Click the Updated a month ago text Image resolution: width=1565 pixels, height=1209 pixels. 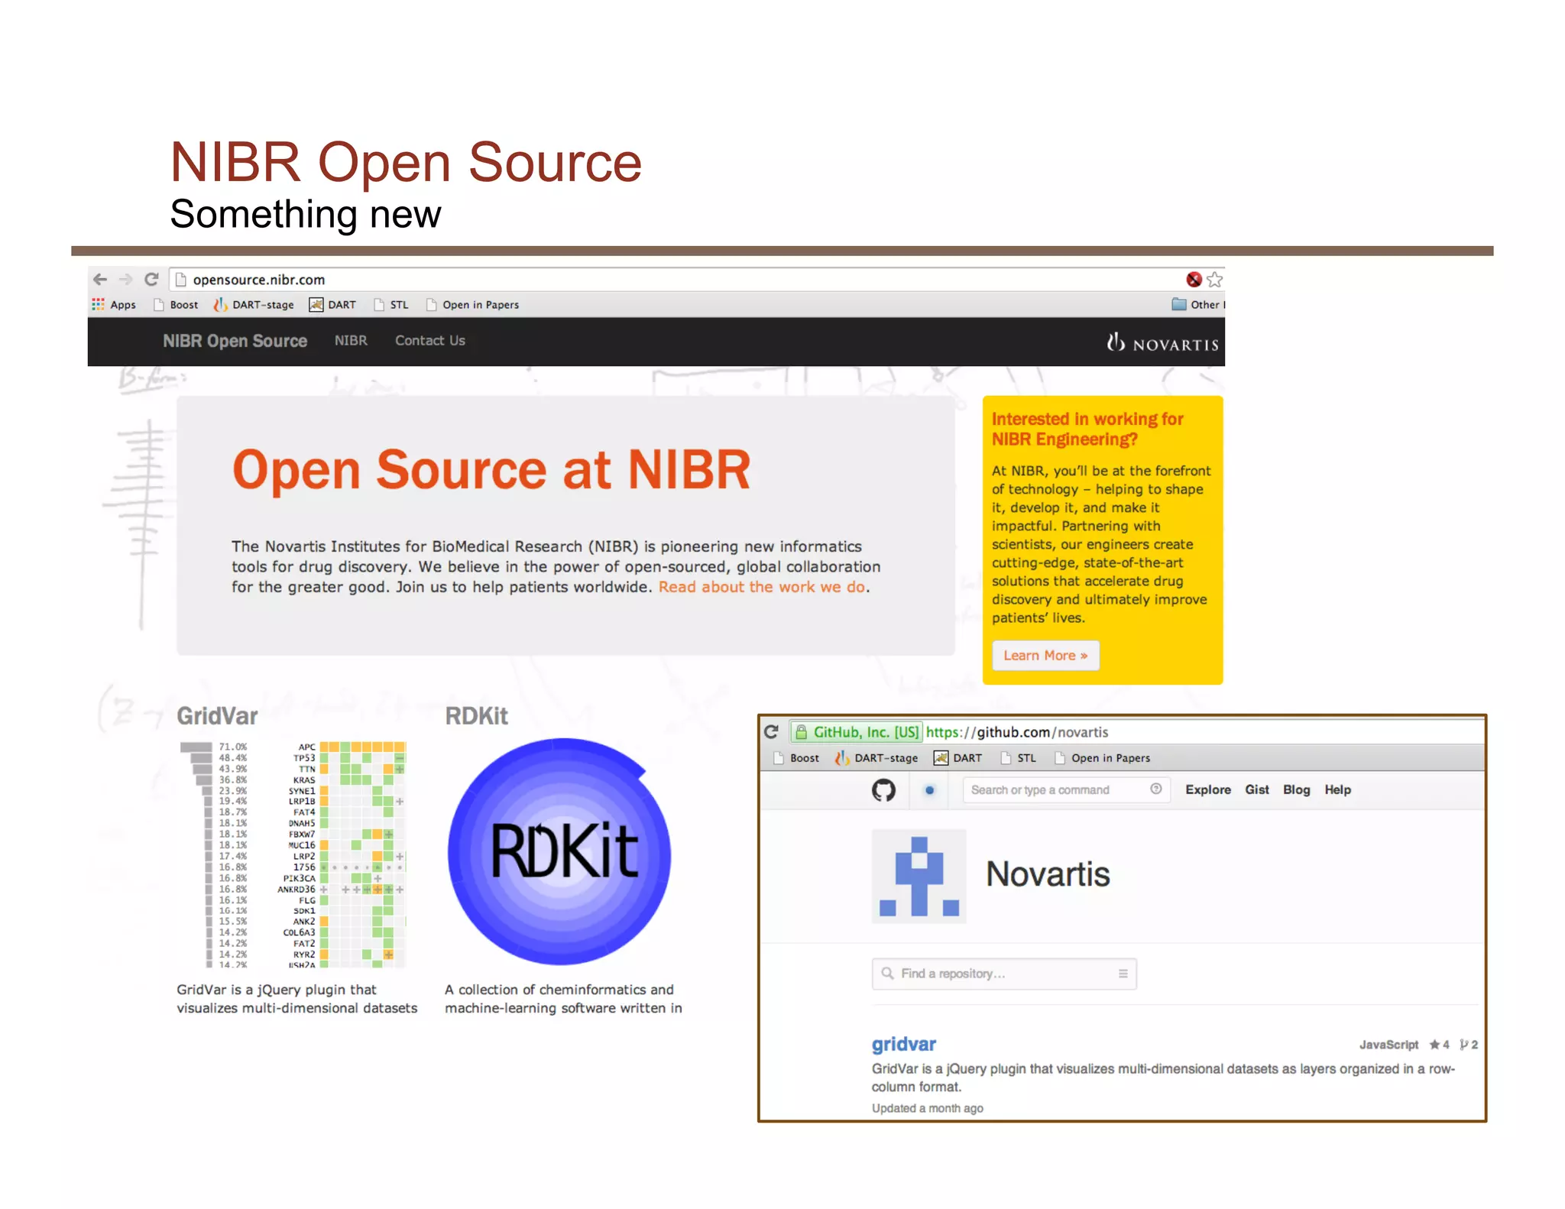(x=928, y=1108)
